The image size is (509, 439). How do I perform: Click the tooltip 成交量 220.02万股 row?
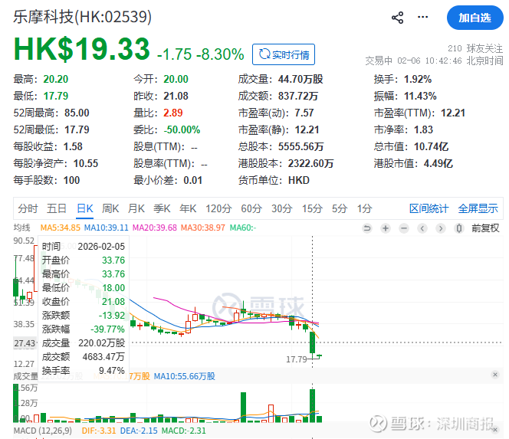point(84,343)
